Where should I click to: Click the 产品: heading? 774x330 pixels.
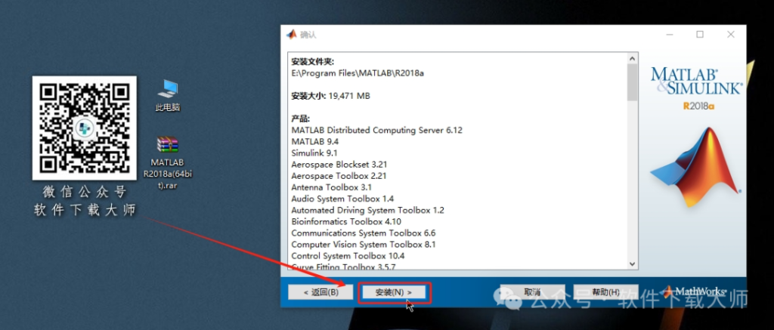[x=301, y=119]
